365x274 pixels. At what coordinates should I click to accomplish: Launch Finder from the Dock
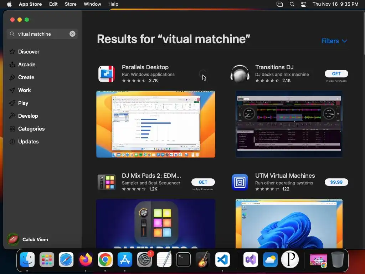(27, 259)
